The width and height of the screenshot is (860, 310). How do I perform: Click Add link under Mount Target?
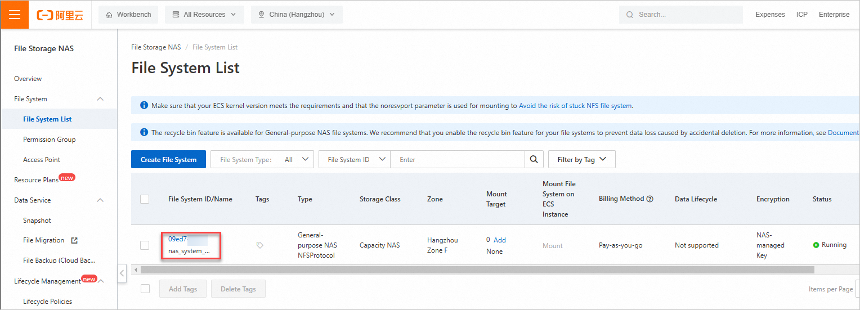pyautogui.click(x=500, y=240)
